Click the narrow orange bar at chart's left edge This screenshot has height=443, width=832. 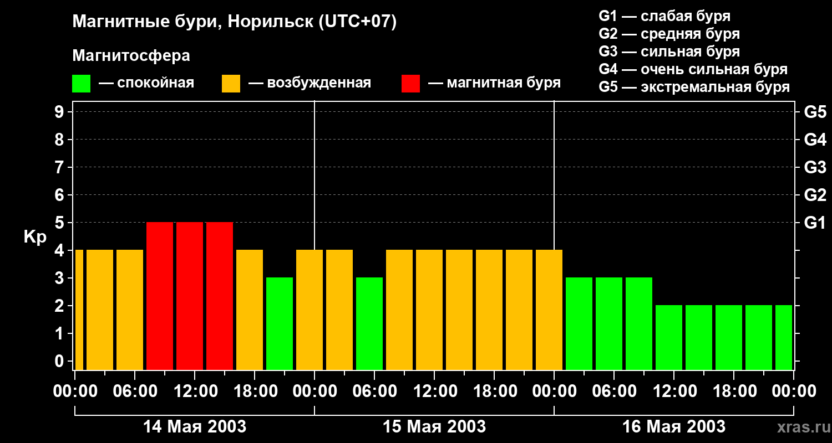79,310
